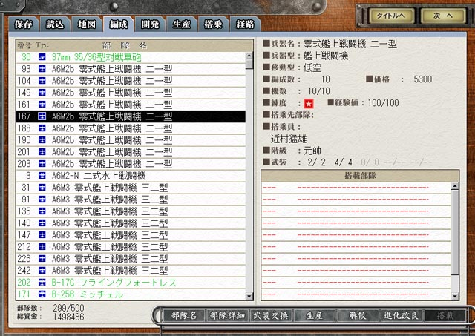Click the 武装交換 button
The image size is (475, 336).
click(269, 315)
